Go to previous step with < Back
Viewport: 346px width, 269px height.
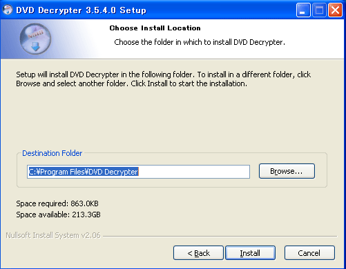tap(198, 253)
